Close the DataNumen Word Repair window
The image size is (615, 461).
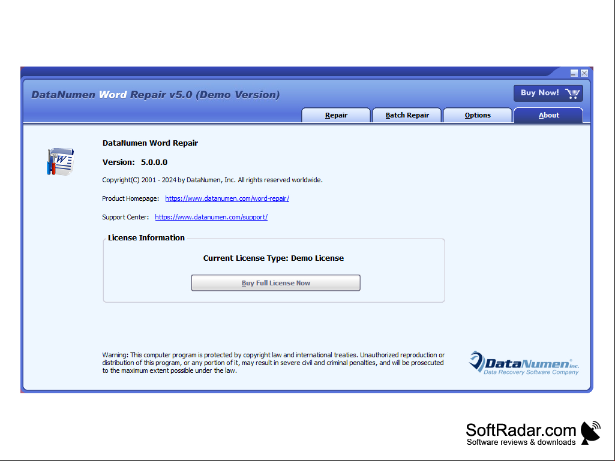pos(584,73)
